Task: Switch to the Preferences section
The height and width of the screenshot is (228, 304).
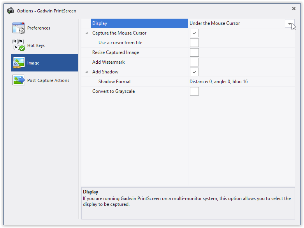Action: click(39, 28)
